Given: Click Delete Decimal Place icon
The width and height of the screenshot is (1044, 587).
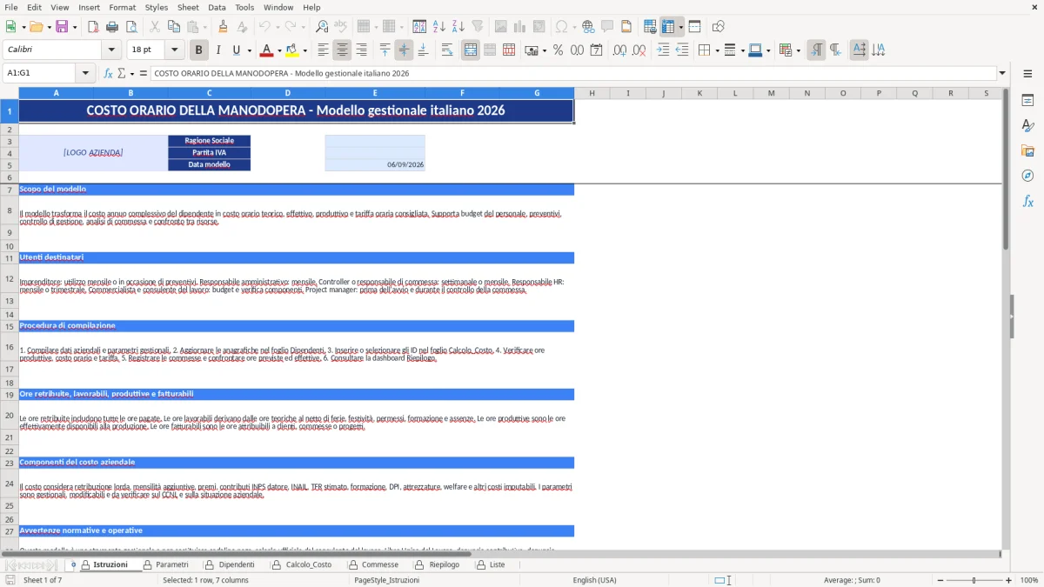Looking at the screenshot, I should click(x=639, y=50).
